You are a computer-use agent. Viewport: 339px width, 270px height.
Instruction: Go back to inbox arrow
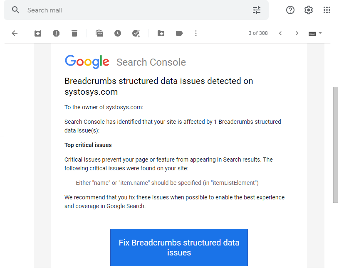point(15,33)
